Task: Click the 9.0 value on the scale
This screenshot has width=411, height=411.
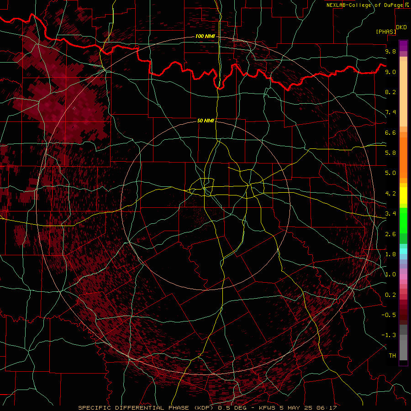Action: point(390,72)
